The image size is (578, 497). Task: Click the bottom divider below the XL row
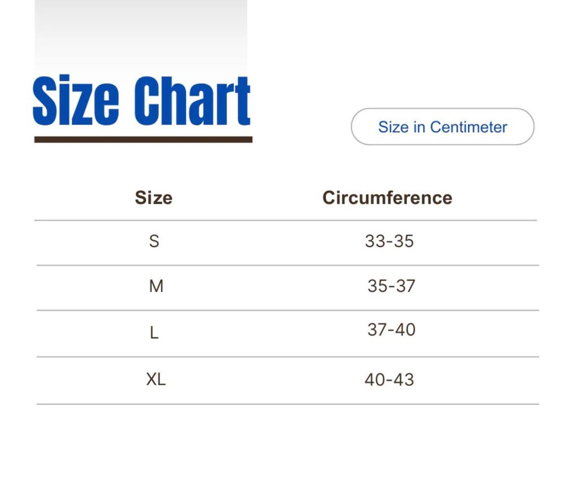[288, 404]
